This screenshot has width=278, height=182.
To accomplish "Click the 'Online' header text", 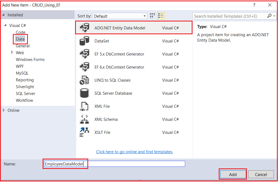I will pos(13,110).
